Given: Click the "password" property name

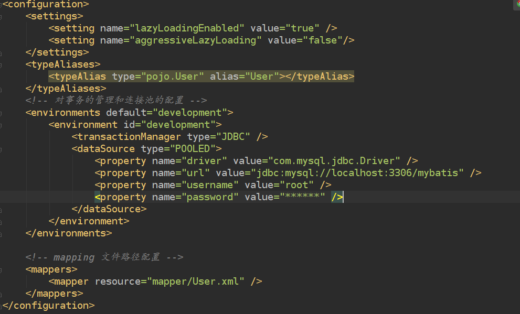Looking at the screenshot, I should 210,197.
